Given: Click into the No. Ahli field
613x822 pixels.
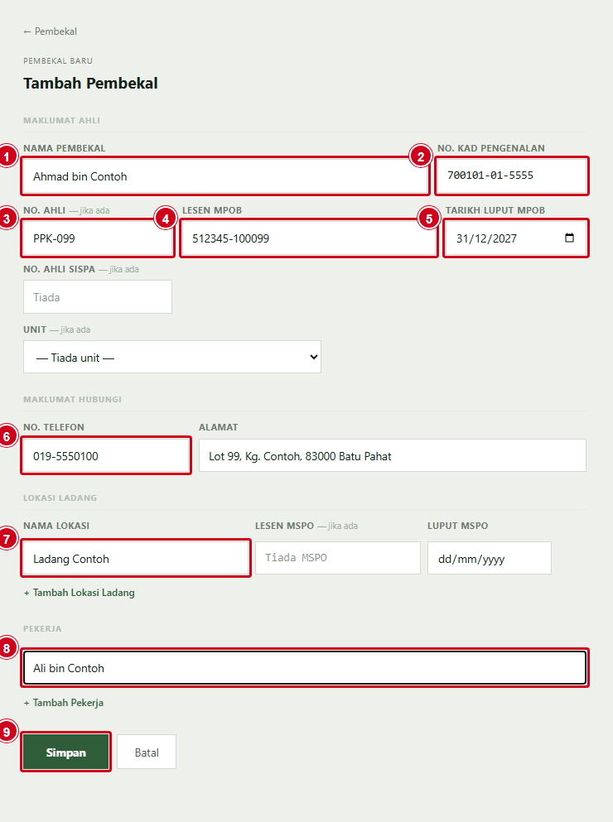Looking at the screenshot, I should [98, 238].
